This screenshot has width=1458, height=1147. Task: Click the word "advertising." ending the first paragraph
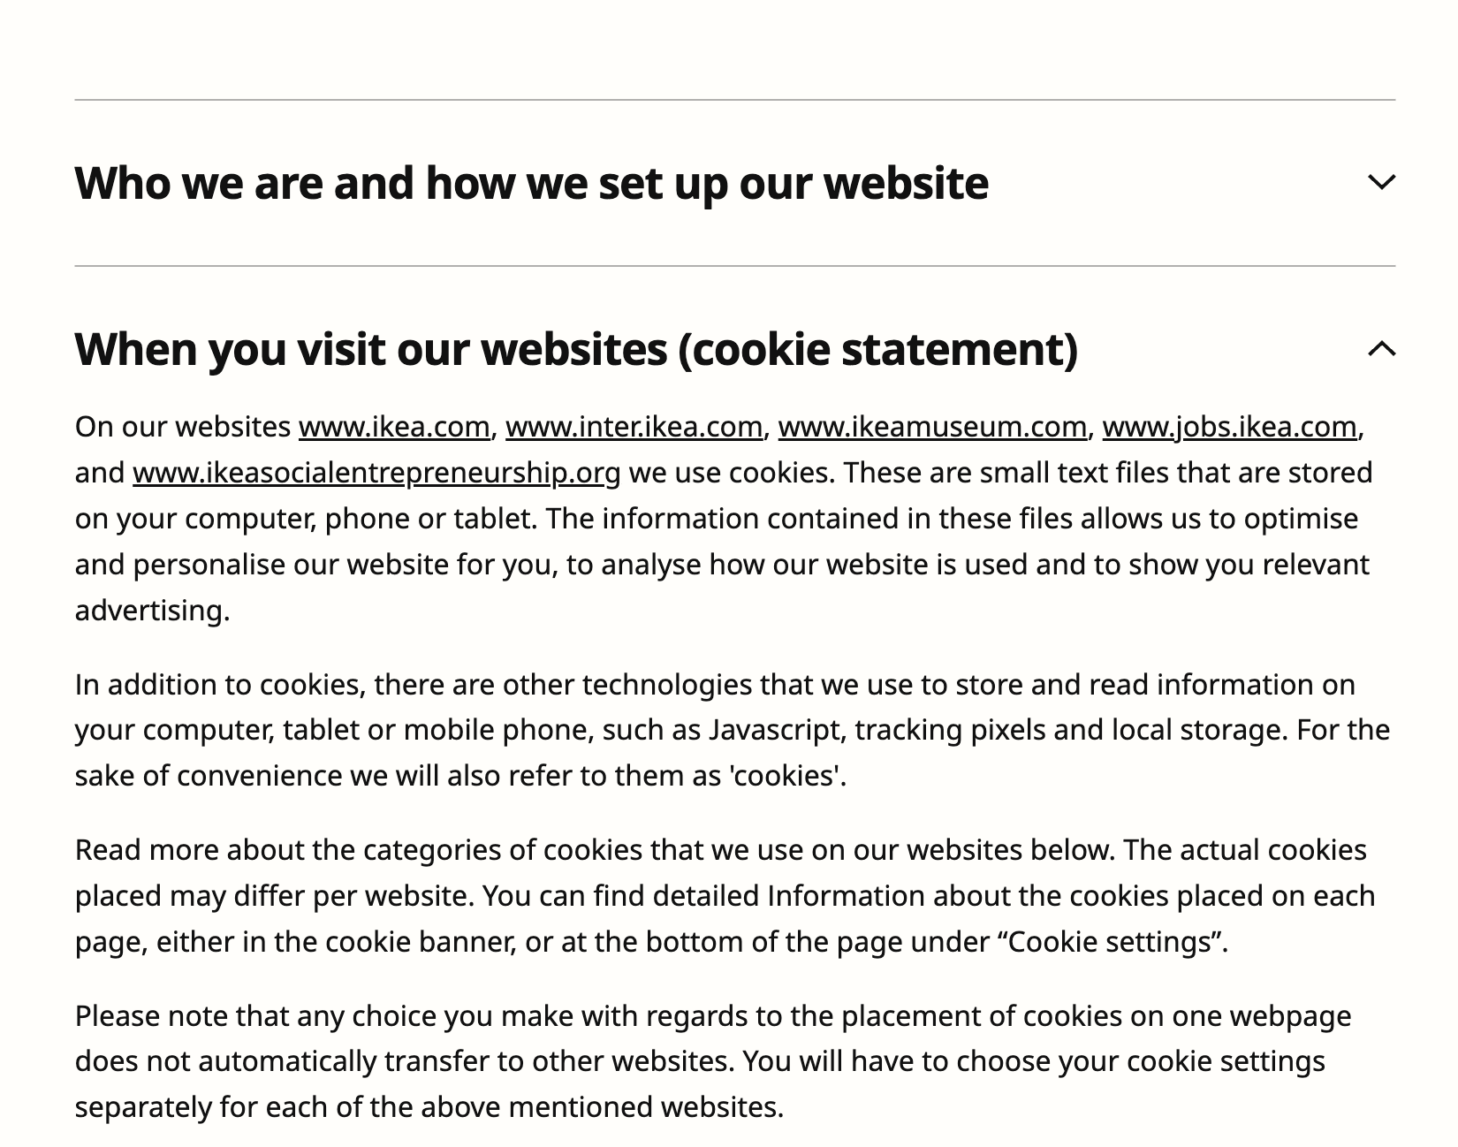coord(152,611)
